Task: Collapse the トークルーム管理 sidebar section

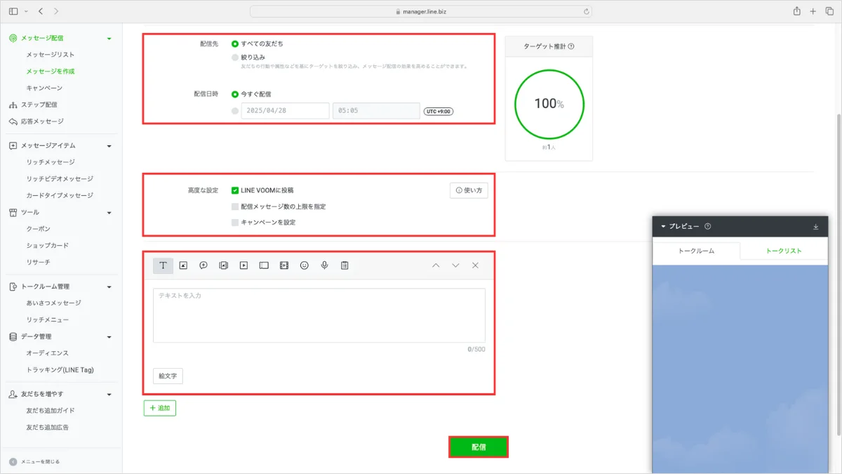Action: (109, 287)
